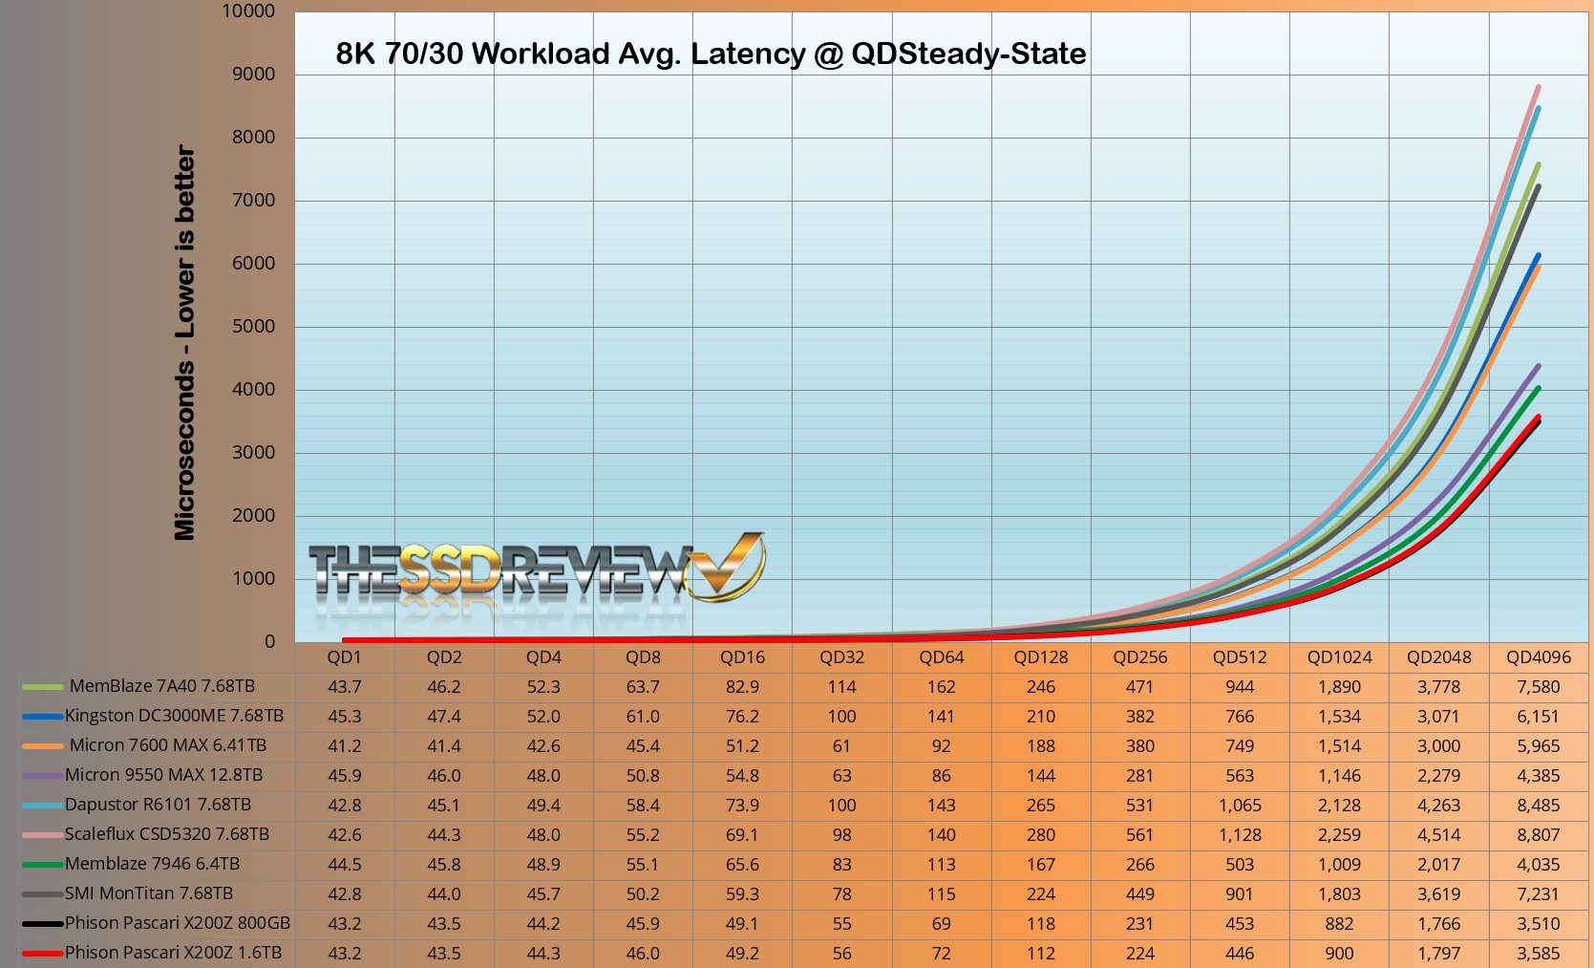The width and height of the screenshot is (1594, 968).
Task: Select the 'Memblaze 7946 6.4TB' series label
Action: coord(153,864)
